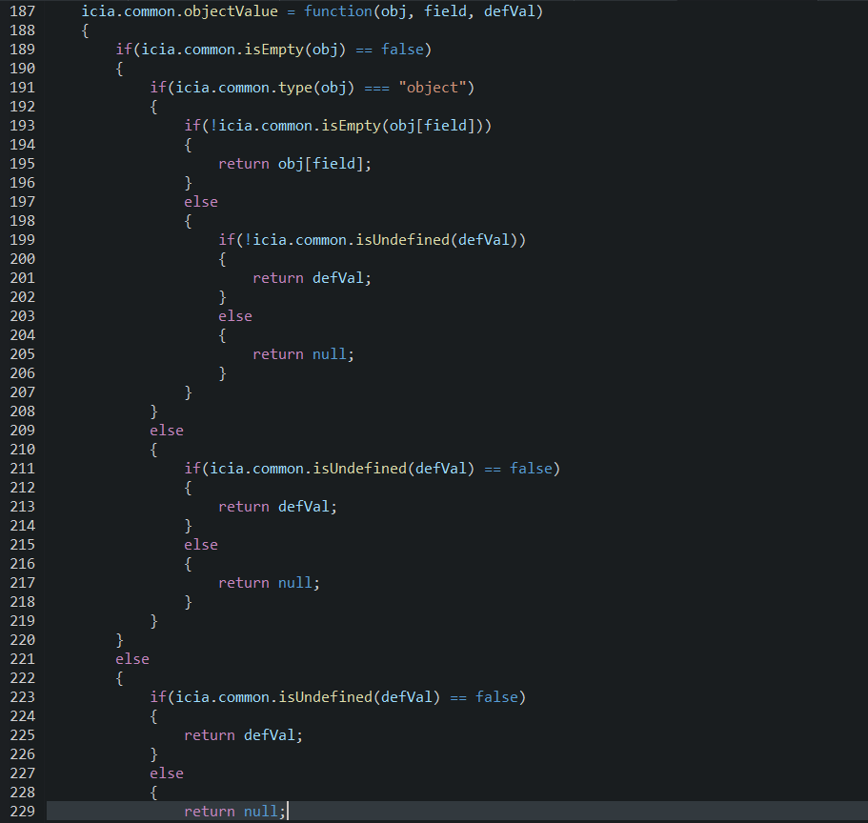Viewport: 868px width, 823px height.
Task: Click line number 227 in the gutter
Action: (22, 773)
